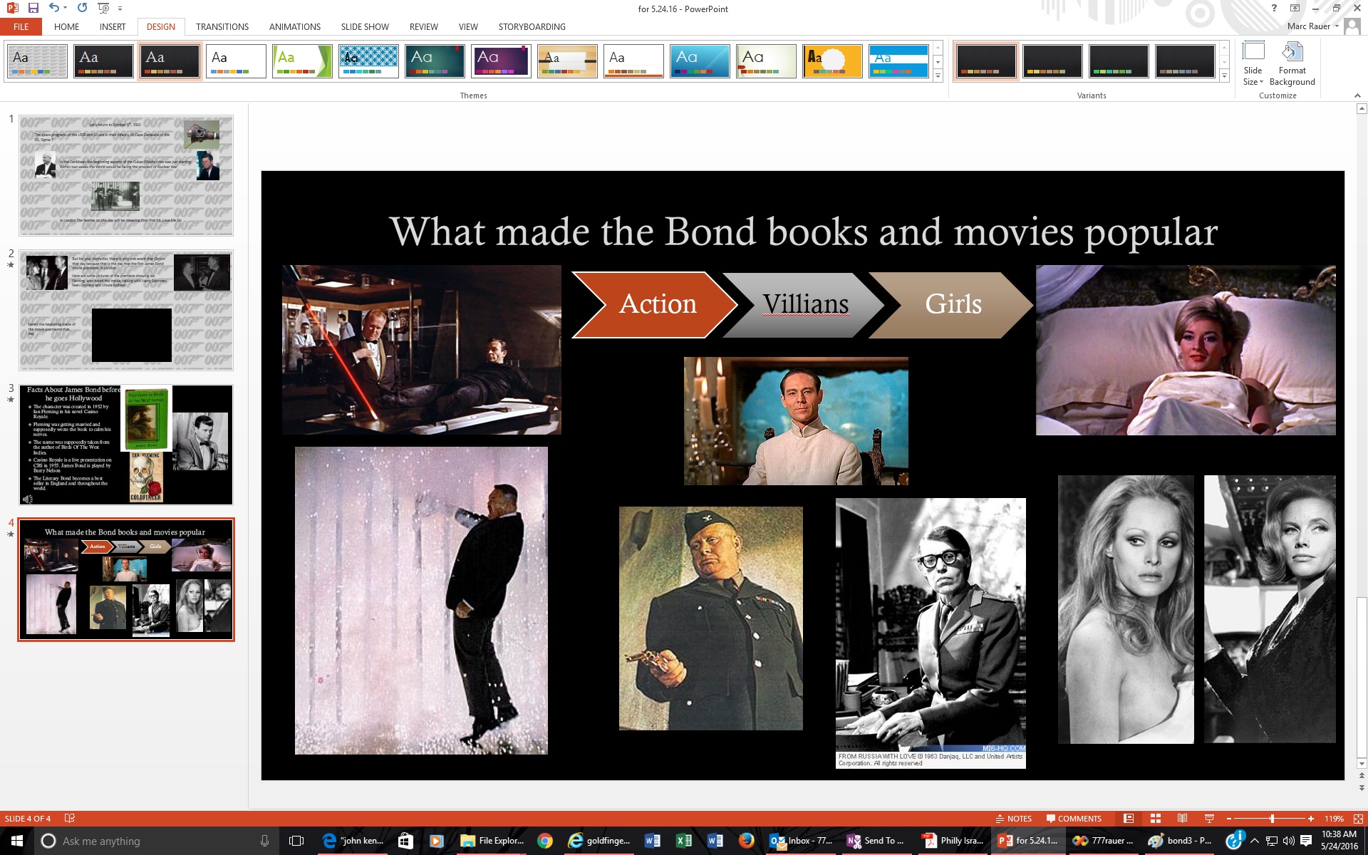The height and width of the screenshot is (855, 1368).
Task: Open the ANIMATIONS ribbon tab
Action: tap(295, 26)
